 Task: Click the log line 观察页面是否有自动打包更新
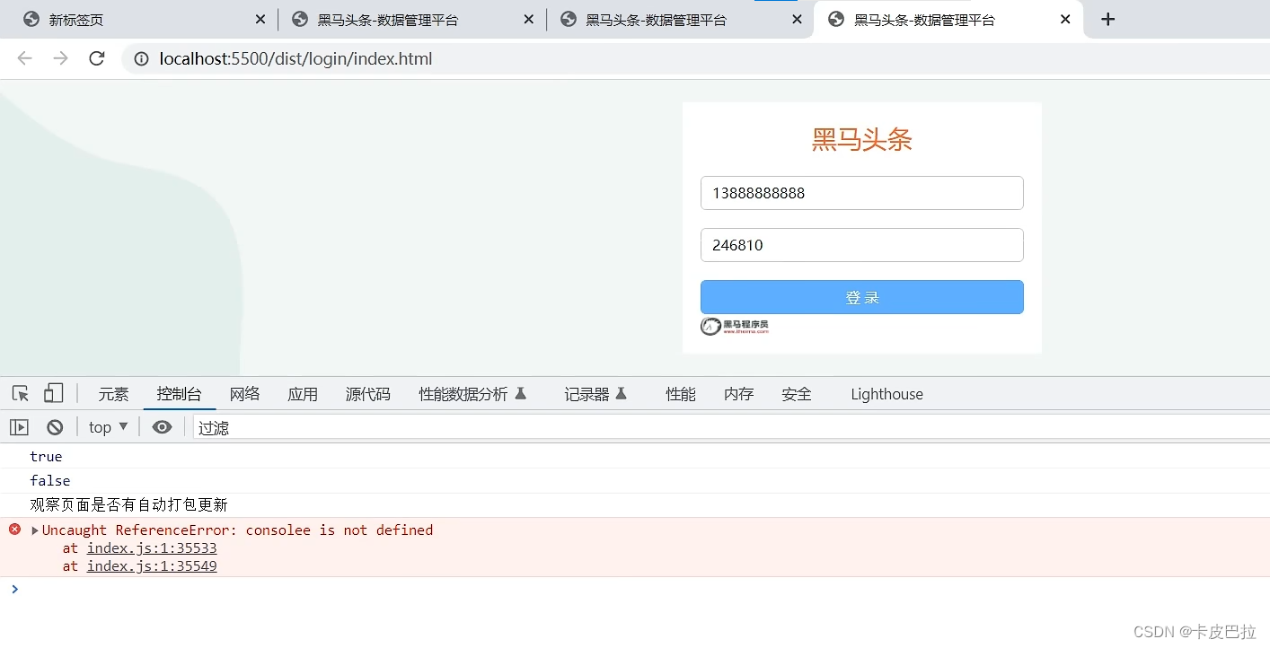tap(128, 504)
